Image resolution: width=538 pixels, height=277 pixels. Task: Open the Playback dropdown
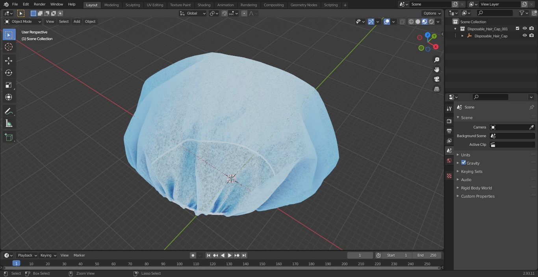[27, 255]
